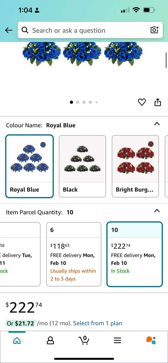Open the account profile icon
Screen dimensions: 168x363
coord(50,341)
